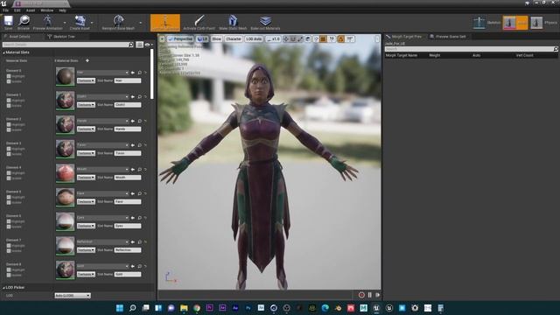Click the Perspective viewport button
Image resolution: width=560 pixels, height=315 pixels.
click(x=181, y=38)
